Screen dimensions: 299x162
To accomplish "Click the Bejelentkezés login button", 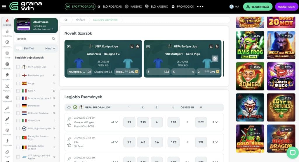I will click(258, 6).
